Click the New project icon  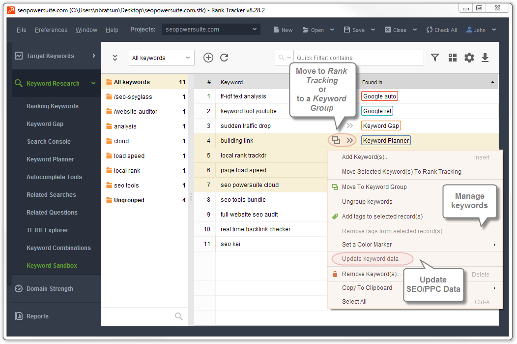pyautogui.click(x=283, y=30)
